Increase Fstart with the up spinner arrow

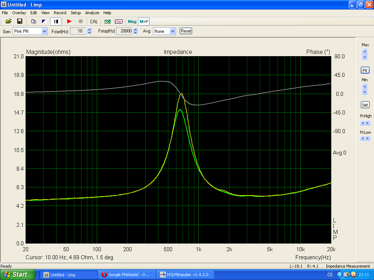coord(89,30)
